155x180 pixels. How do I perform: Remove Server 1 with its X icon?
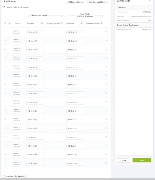(x=106, y=32)
